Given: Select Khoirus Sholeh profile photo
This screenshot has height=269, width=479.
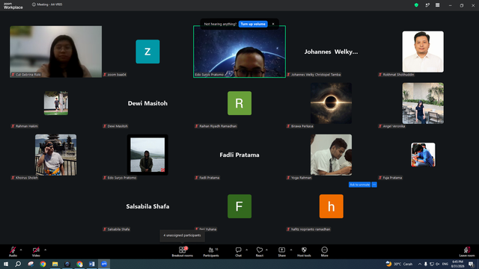Looking at the screenshot, I should [x=56, y=155].
